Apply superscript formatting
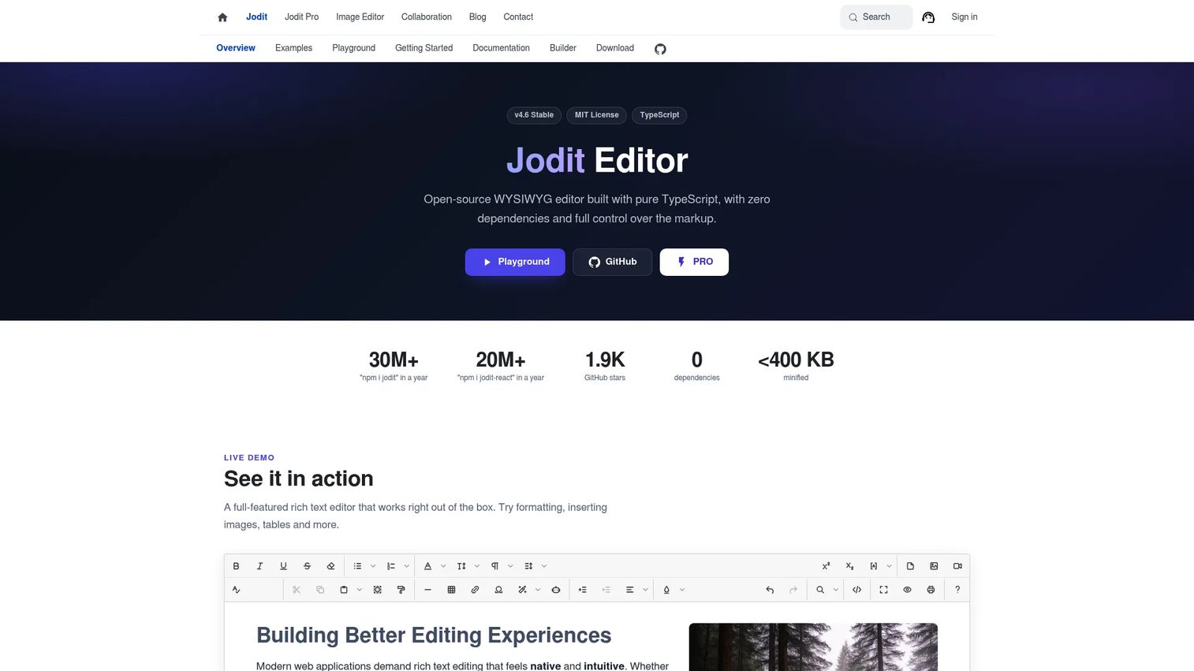Viewport: 1194px width, 671px height. (826, 566)
